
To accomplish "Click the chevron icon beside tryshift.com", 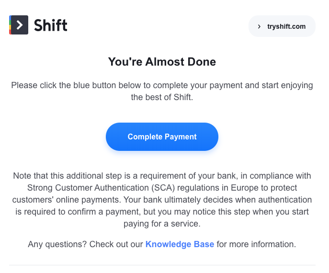I will (259, 26).
